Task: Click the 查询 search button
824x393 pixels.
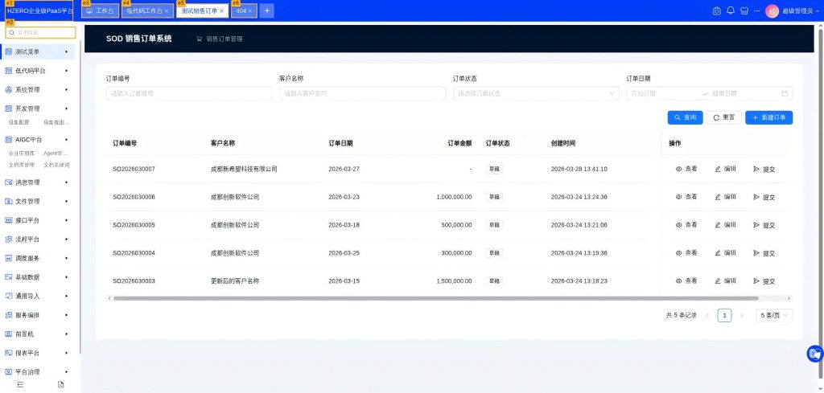Action: (685, 117)
